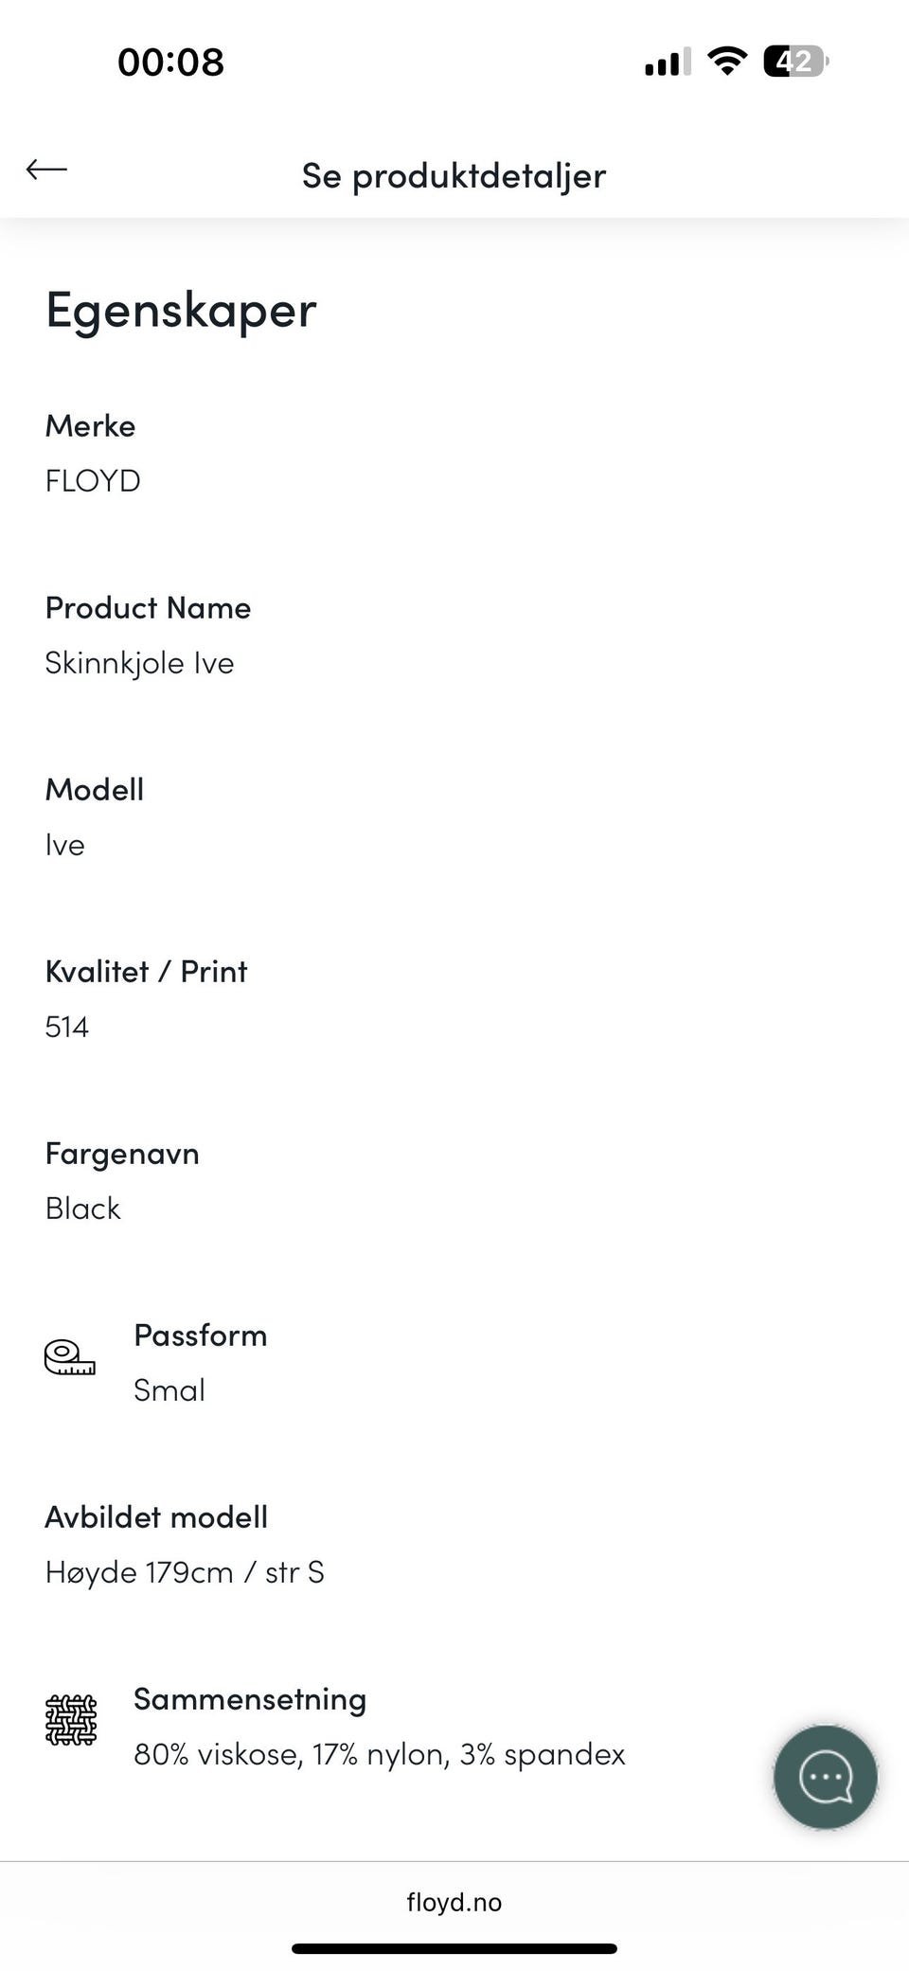Image resolution: width=909 pixels, height=1971 pixels.
Task: Tap the Kvalitet / Print value 514
Action: click(x=67, y=1027)
